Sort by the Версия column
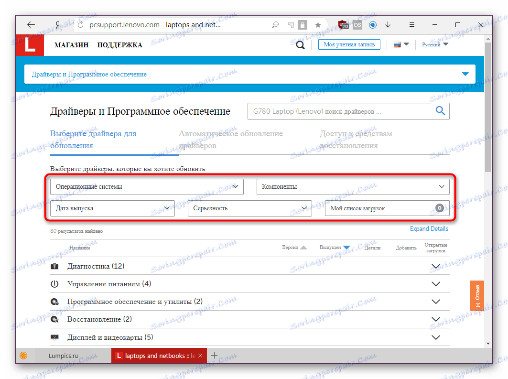 [294, 248]
